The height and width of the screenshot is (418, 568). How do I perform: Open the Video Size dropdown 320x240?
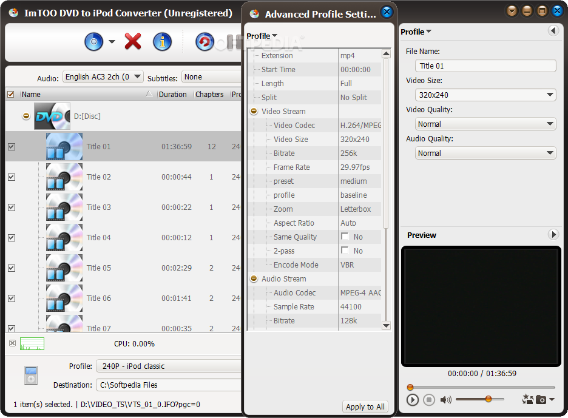pos(485,95)
